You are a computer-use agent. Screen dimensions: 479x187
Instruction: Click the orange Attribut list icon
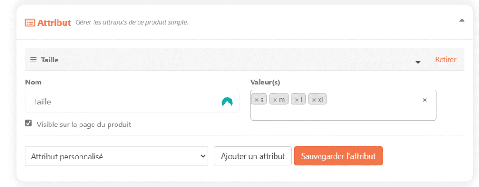coord(29,22)
